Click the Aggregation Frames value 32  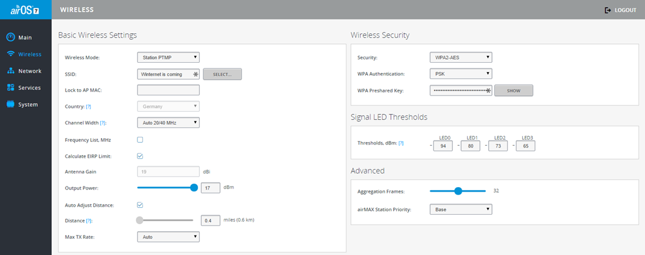point(496,191)
